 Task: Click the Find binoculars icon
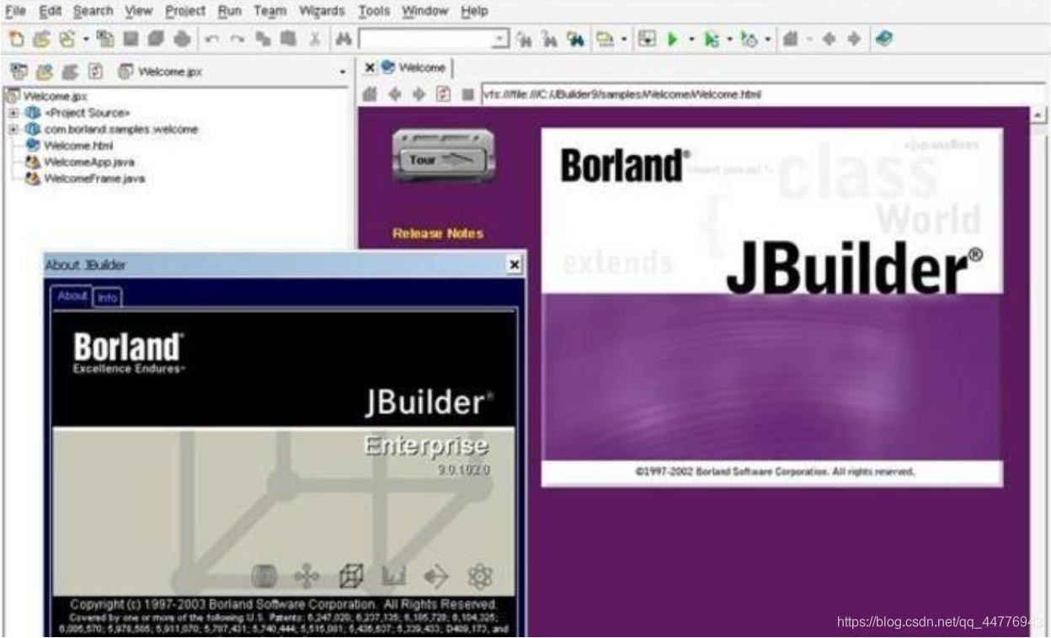[344, 39]
